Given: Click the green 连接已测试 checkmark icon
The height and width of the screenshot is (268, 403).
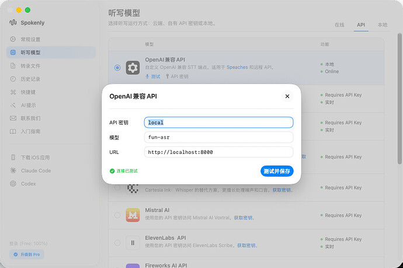Looking at the screenshot, I should click(x=112, y=171).
